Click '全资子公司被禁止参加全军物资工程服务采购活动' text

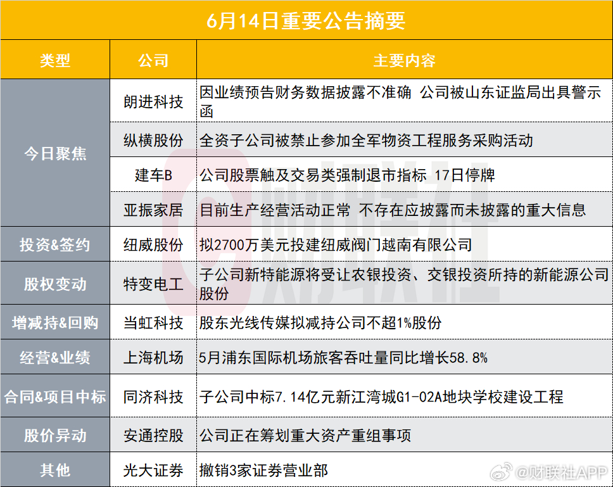point(366,140)
